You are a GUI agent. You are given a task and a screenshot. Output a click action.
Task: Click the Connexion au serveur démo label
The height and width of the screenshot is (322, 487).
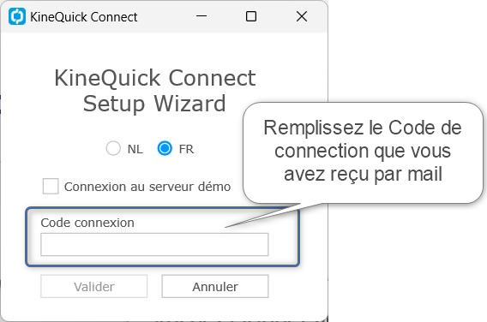[147, 187]
